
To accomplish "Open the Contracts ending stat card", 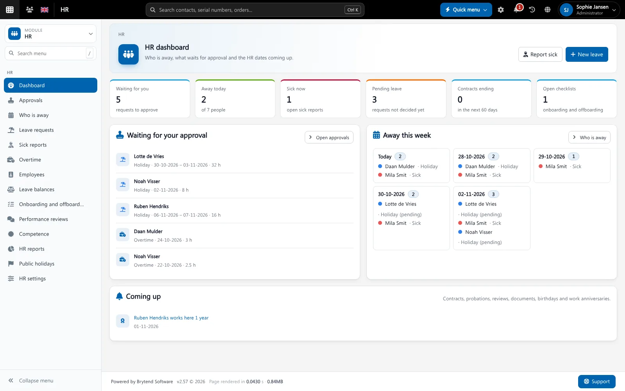I will click(491, 99).
